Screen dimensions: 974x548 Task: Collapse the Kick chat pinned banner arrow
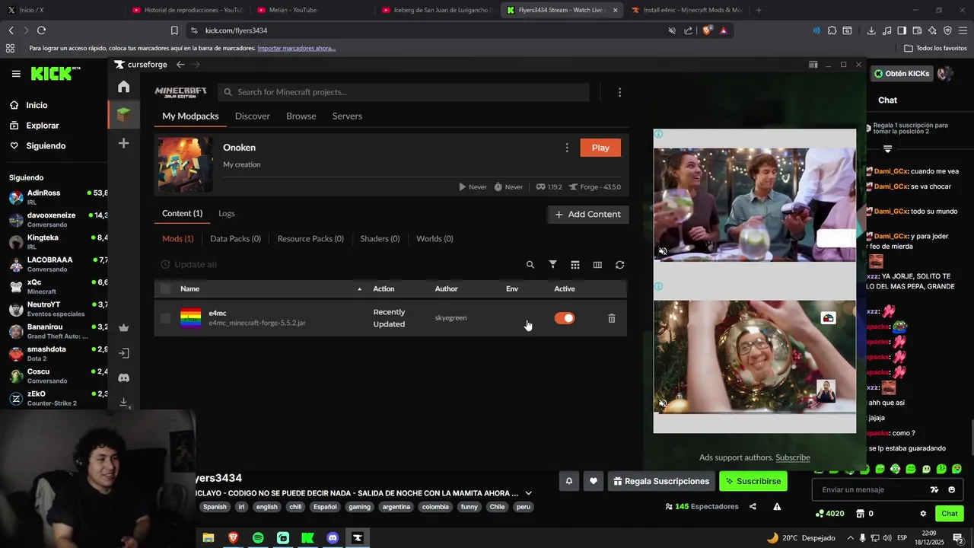(887, 149)
